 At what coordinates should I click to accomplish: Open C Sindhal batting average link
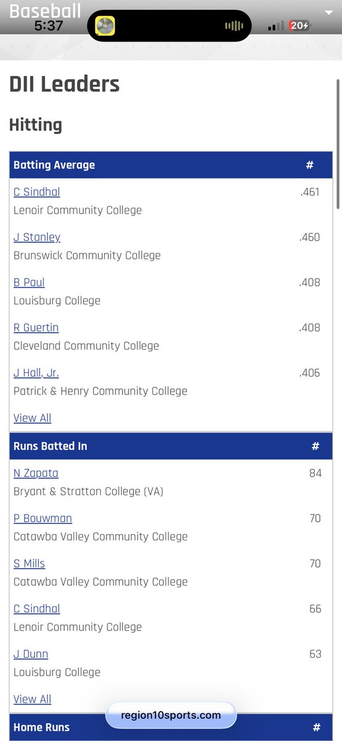pos(36,192)
